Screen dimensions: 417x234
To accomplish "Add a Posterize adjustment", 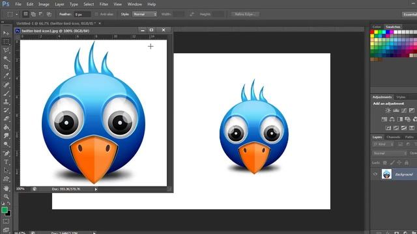I will pyautogui.click(x=396, y=128).
